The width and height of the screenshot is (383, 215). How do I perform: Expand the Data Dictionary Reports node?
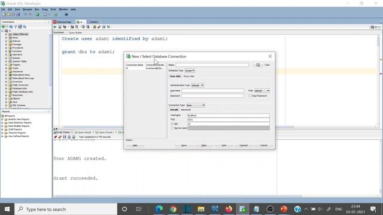click(x=2, y=123)
